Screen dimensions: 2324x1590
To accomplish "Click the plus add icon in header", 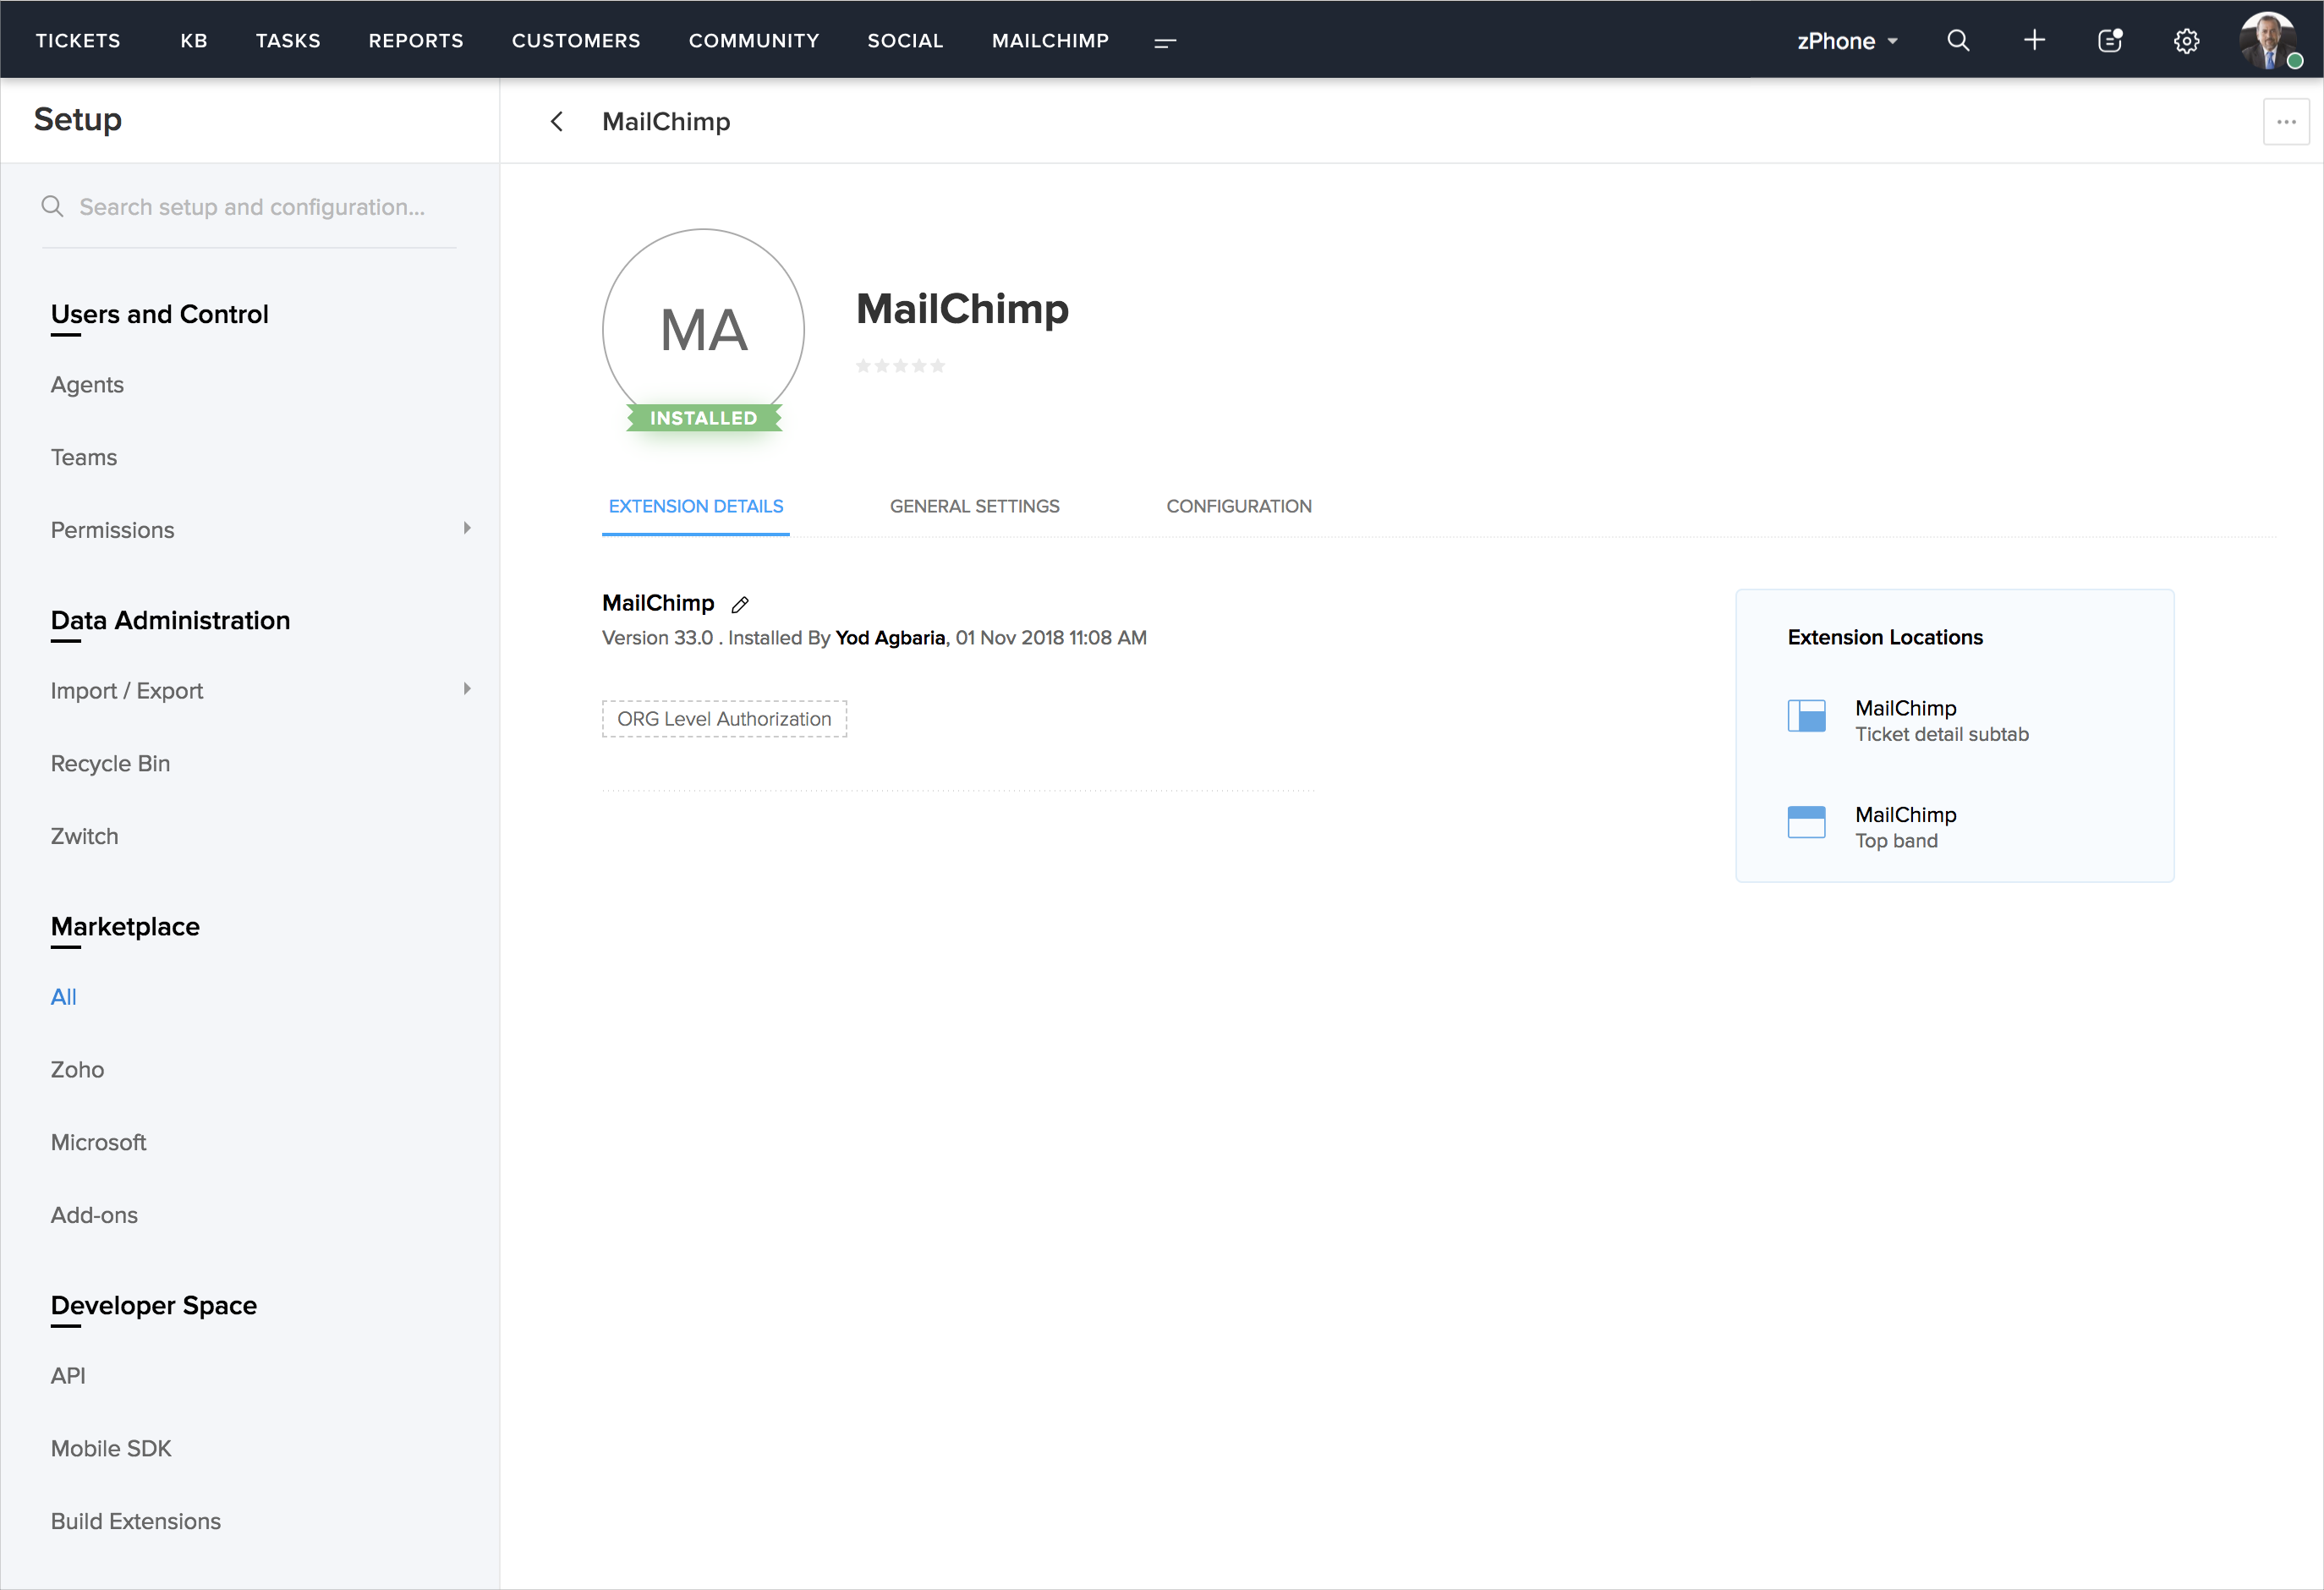I will click(2034, 41).
